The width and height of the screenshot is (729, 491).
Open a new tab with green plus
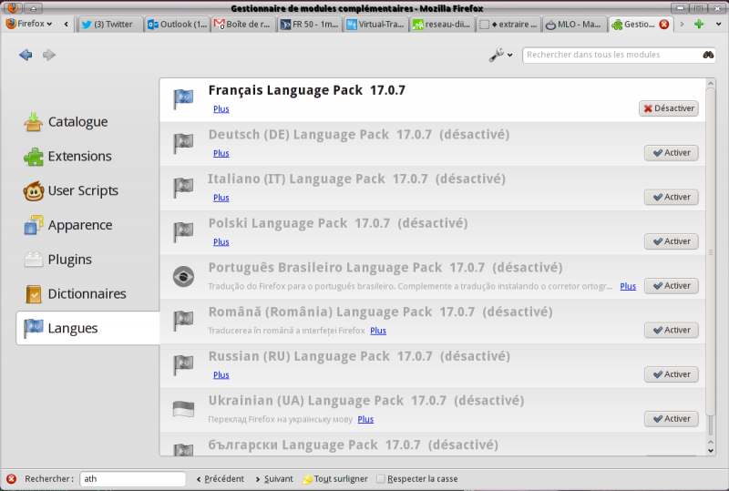699,24
